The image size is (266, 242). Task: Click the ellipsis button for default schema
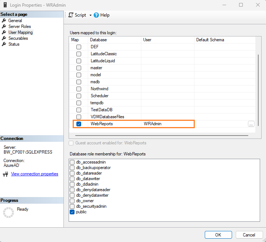[251, 124]
